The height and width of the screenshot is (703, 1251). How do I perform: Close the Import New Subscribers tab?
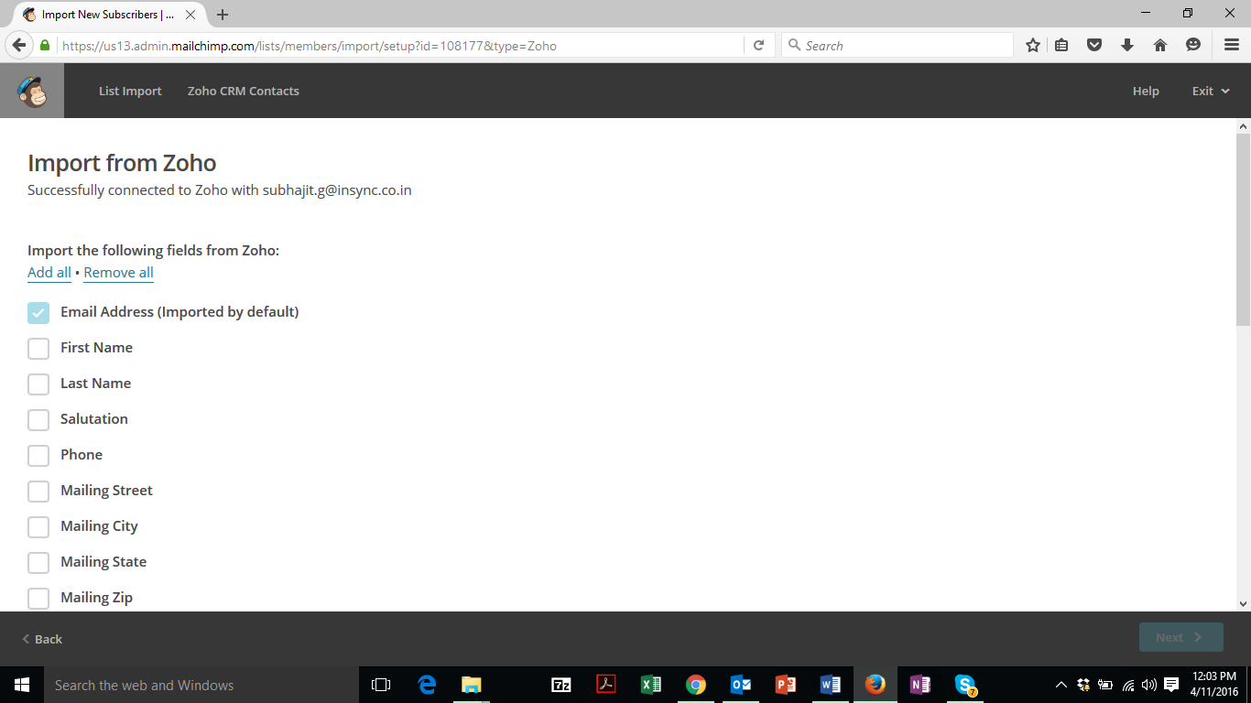tap(190, 15)
